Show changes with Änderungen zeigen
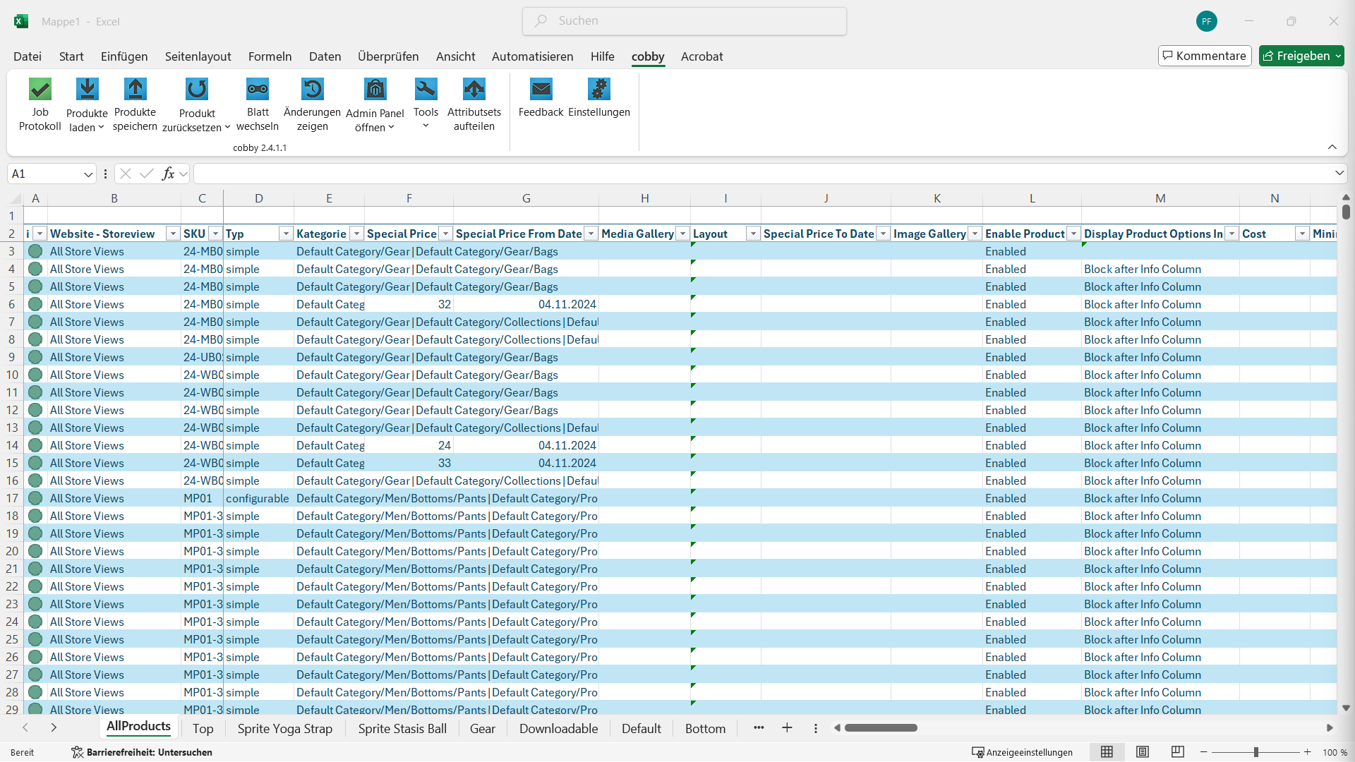Viewport: 1355px width, 762px height. [312, 90]
